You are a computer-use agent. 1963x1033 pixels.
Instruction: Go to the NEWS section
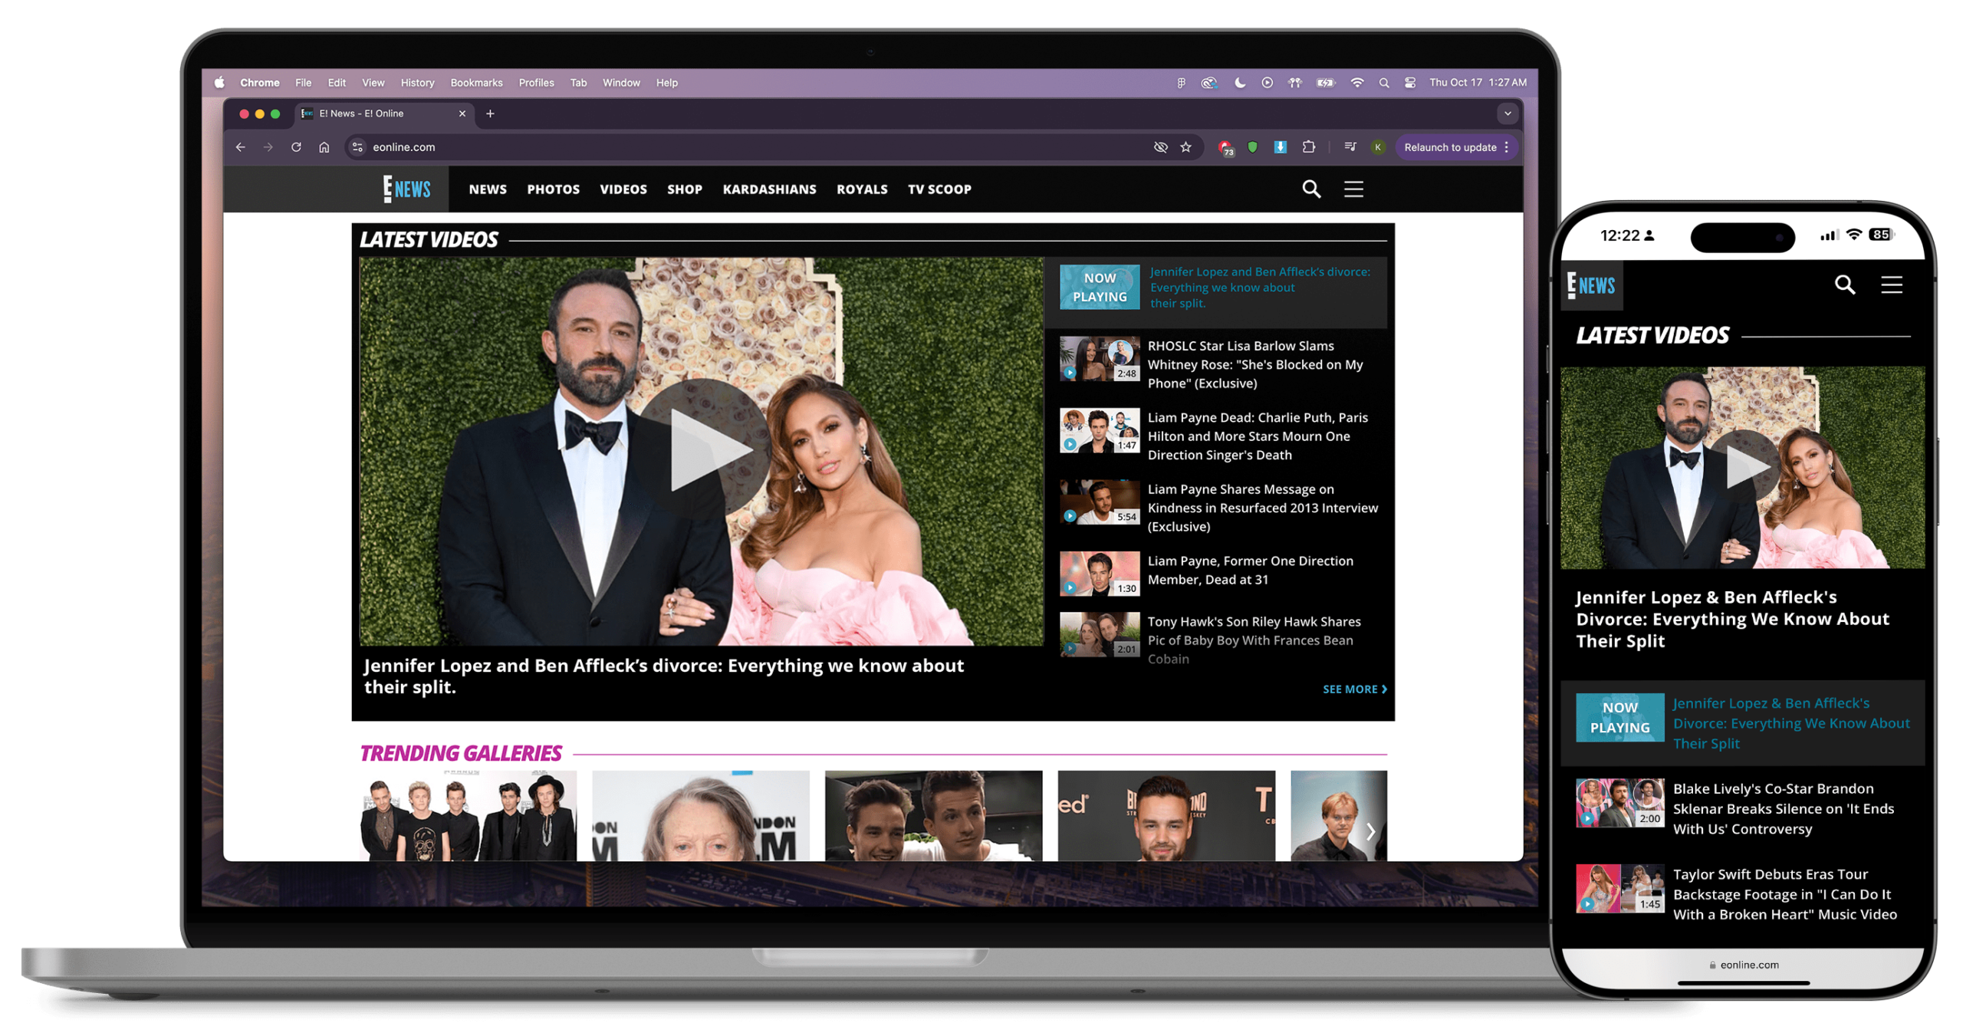tap(488, 189)
